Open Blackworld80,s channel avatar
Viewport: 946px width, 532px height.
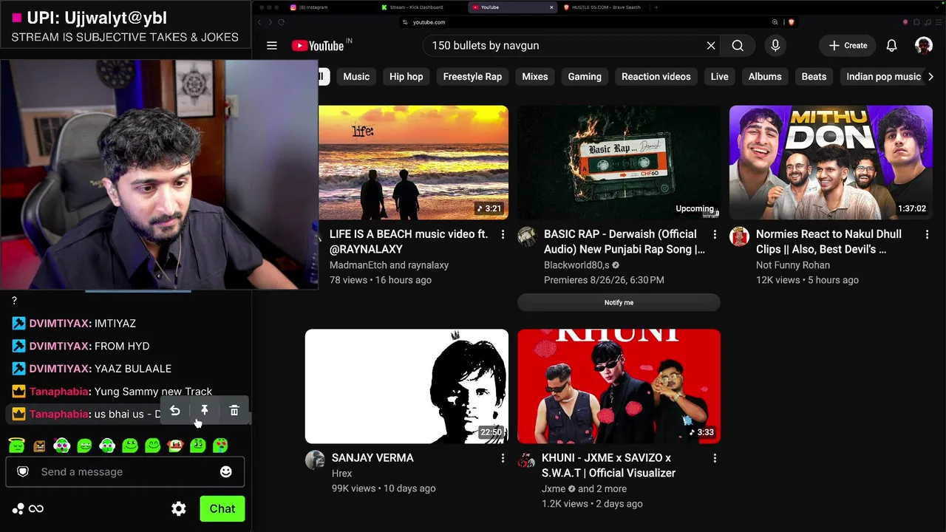pos(527,236)
